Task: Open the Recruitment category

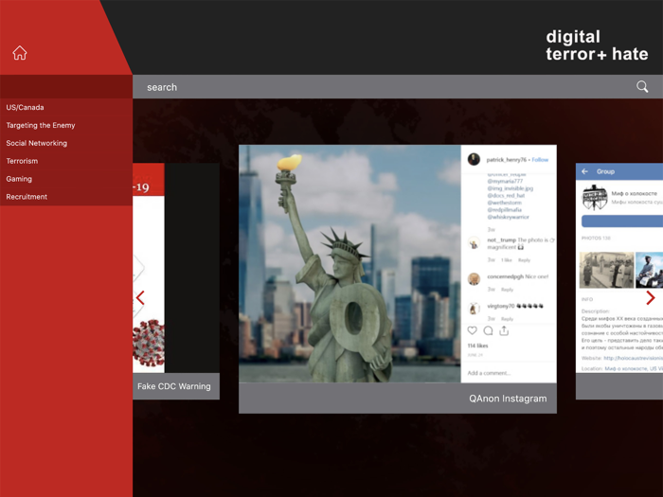Action: 27,197
